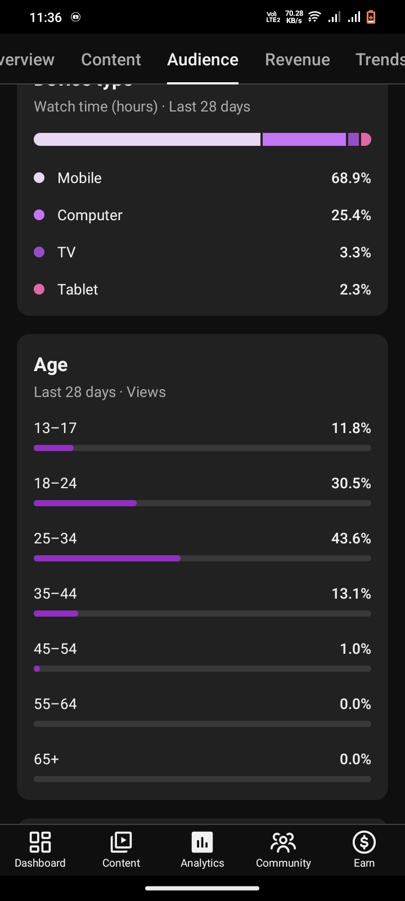405x901 pixels.
Task: Open the Age card heading
Action: (51, 365)
